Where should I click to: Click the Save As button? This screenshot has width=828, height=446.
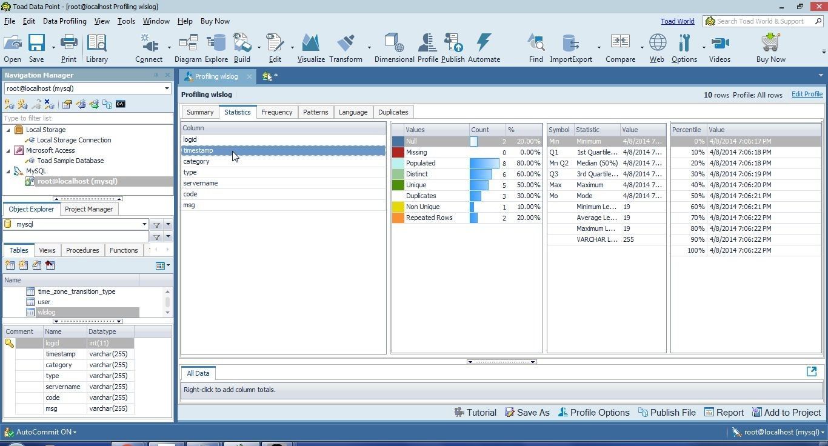pyautogui.click(x=527, y=413)
